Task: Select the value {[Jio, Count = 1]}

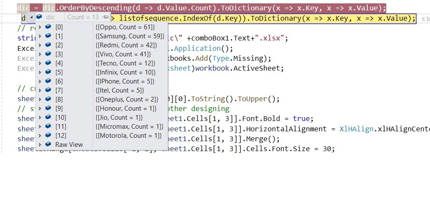Action: [119, 118]
